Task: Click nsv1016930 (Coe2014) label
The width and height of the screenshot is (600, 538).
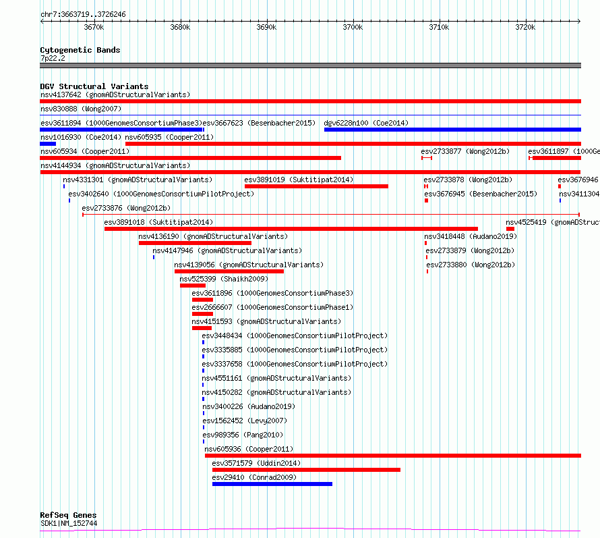Action: (x=81, y=137)
